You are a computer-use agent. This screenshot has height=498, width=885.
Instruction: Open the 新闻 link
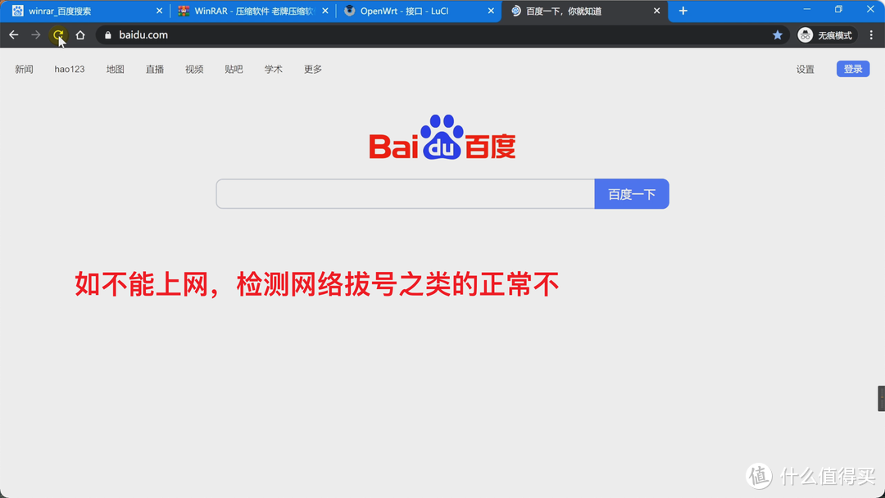25,70
